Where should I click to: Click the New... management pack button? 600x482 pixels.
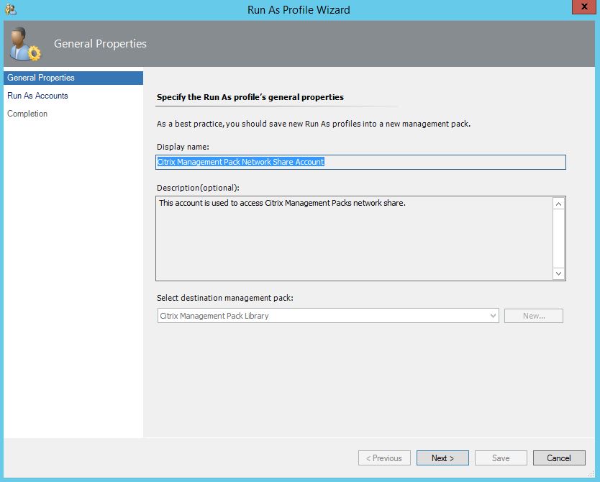533,316
